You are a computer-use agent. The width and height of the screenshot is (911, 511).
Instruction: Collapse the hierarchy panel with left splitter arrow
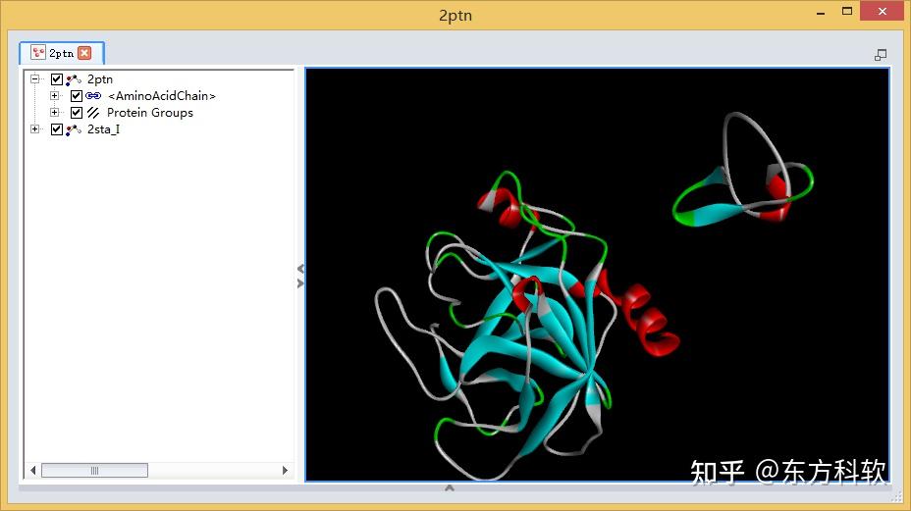coord(300,269)
